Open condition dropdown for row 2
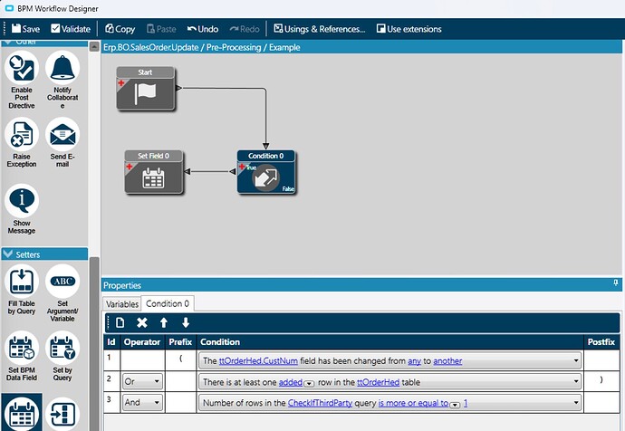 576,381
